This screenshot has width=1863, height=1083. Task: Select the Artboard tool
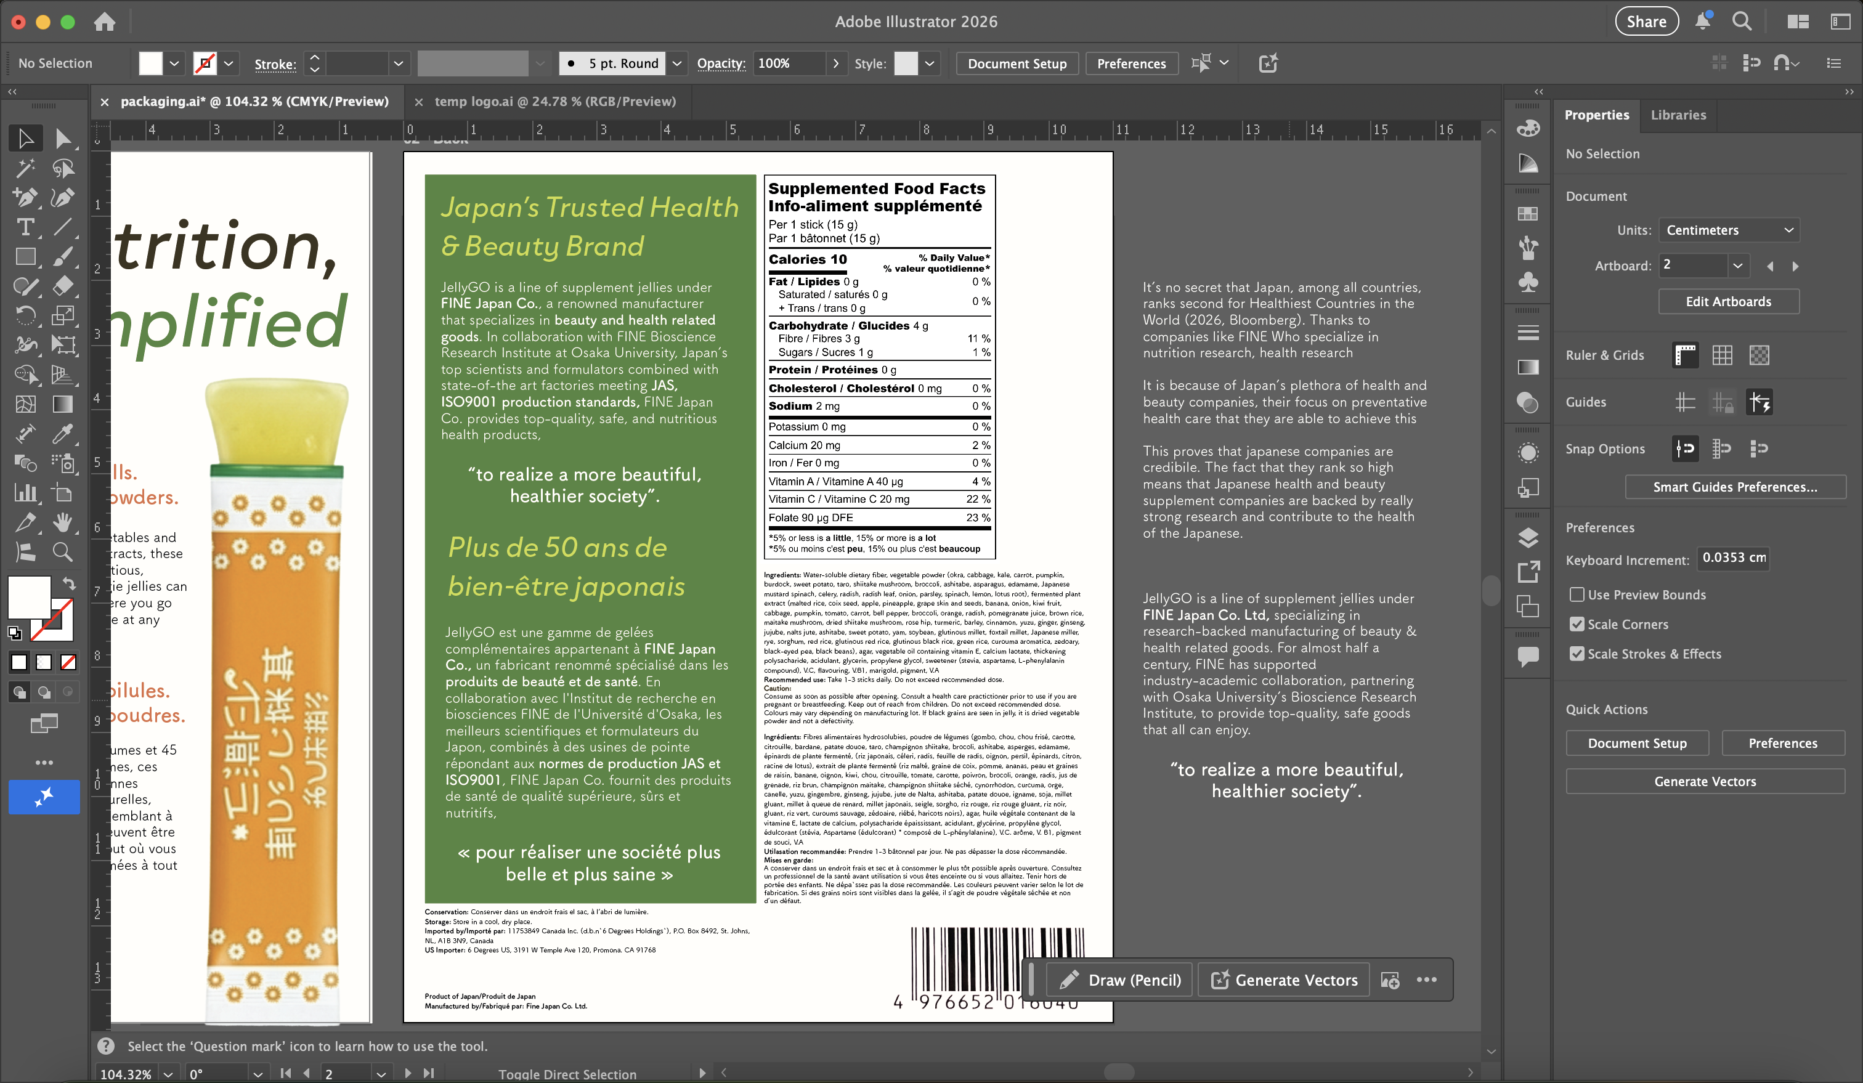point(63,493)
